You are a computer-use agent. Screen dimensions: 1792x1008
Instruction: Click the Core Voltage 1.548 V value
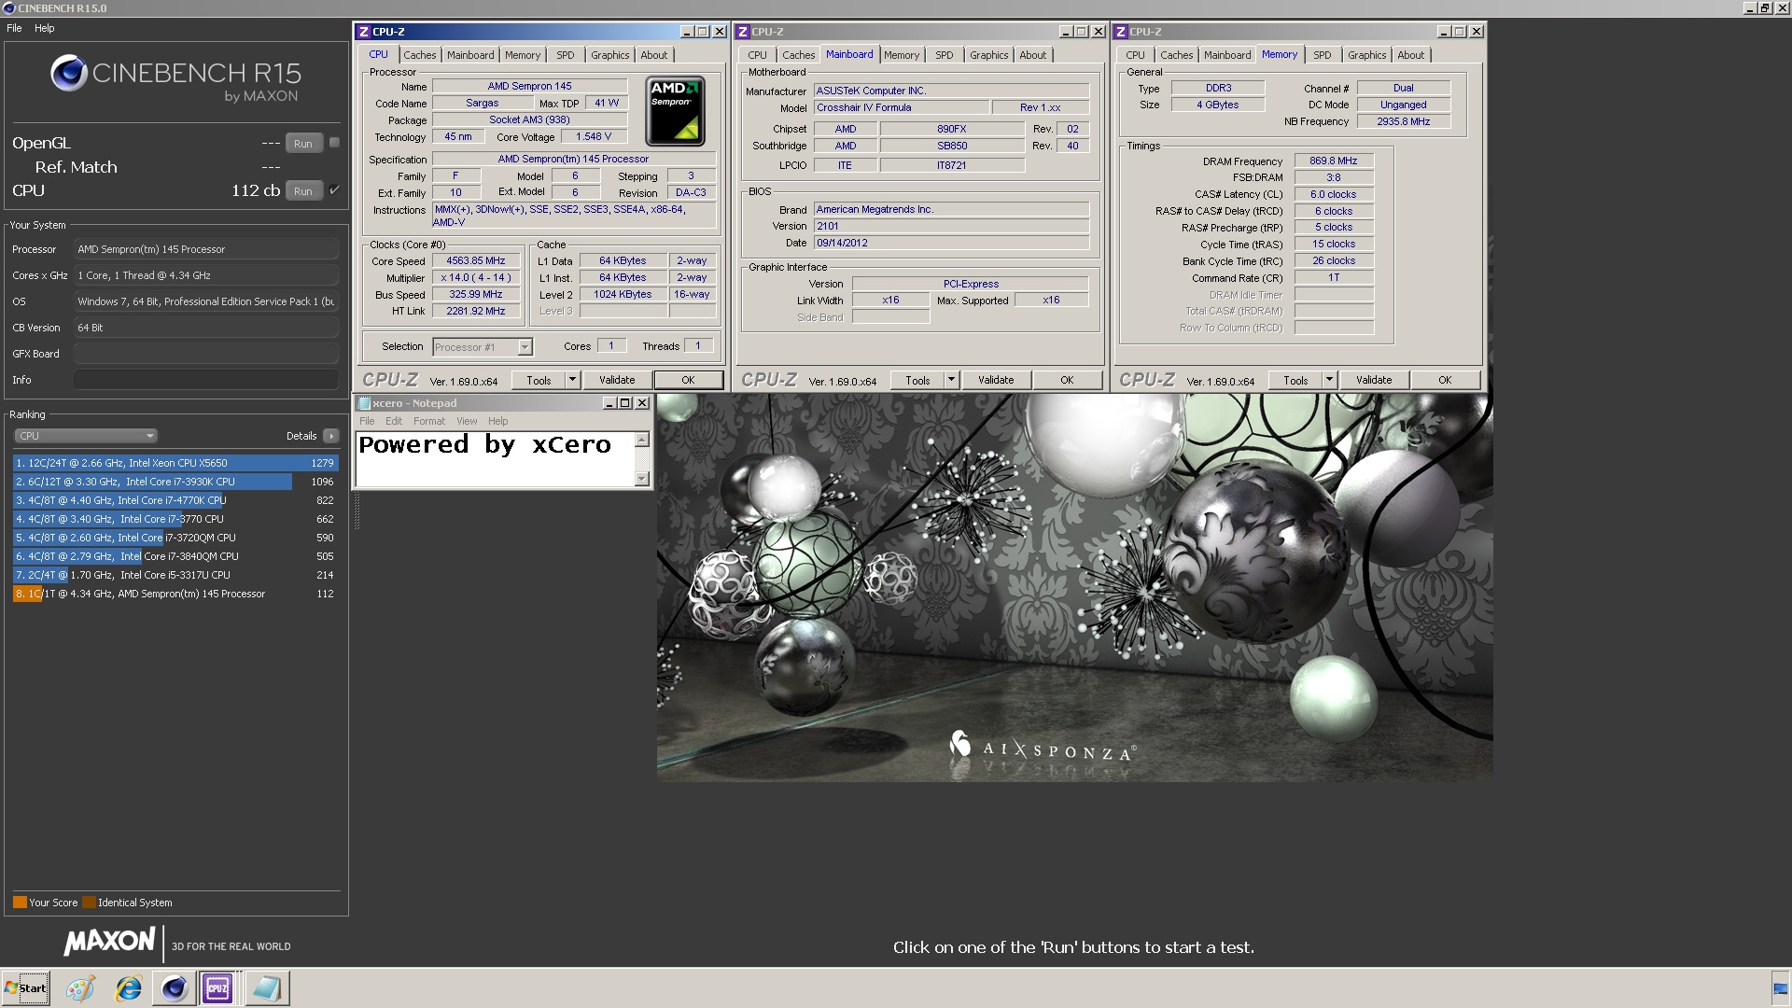pyautogui.click(x=594, y=136)
